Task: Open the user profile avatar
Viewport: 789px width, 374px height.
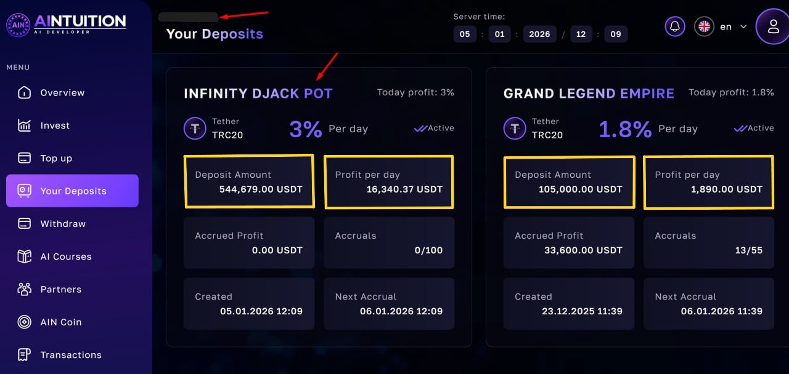Action: point(772,26)
